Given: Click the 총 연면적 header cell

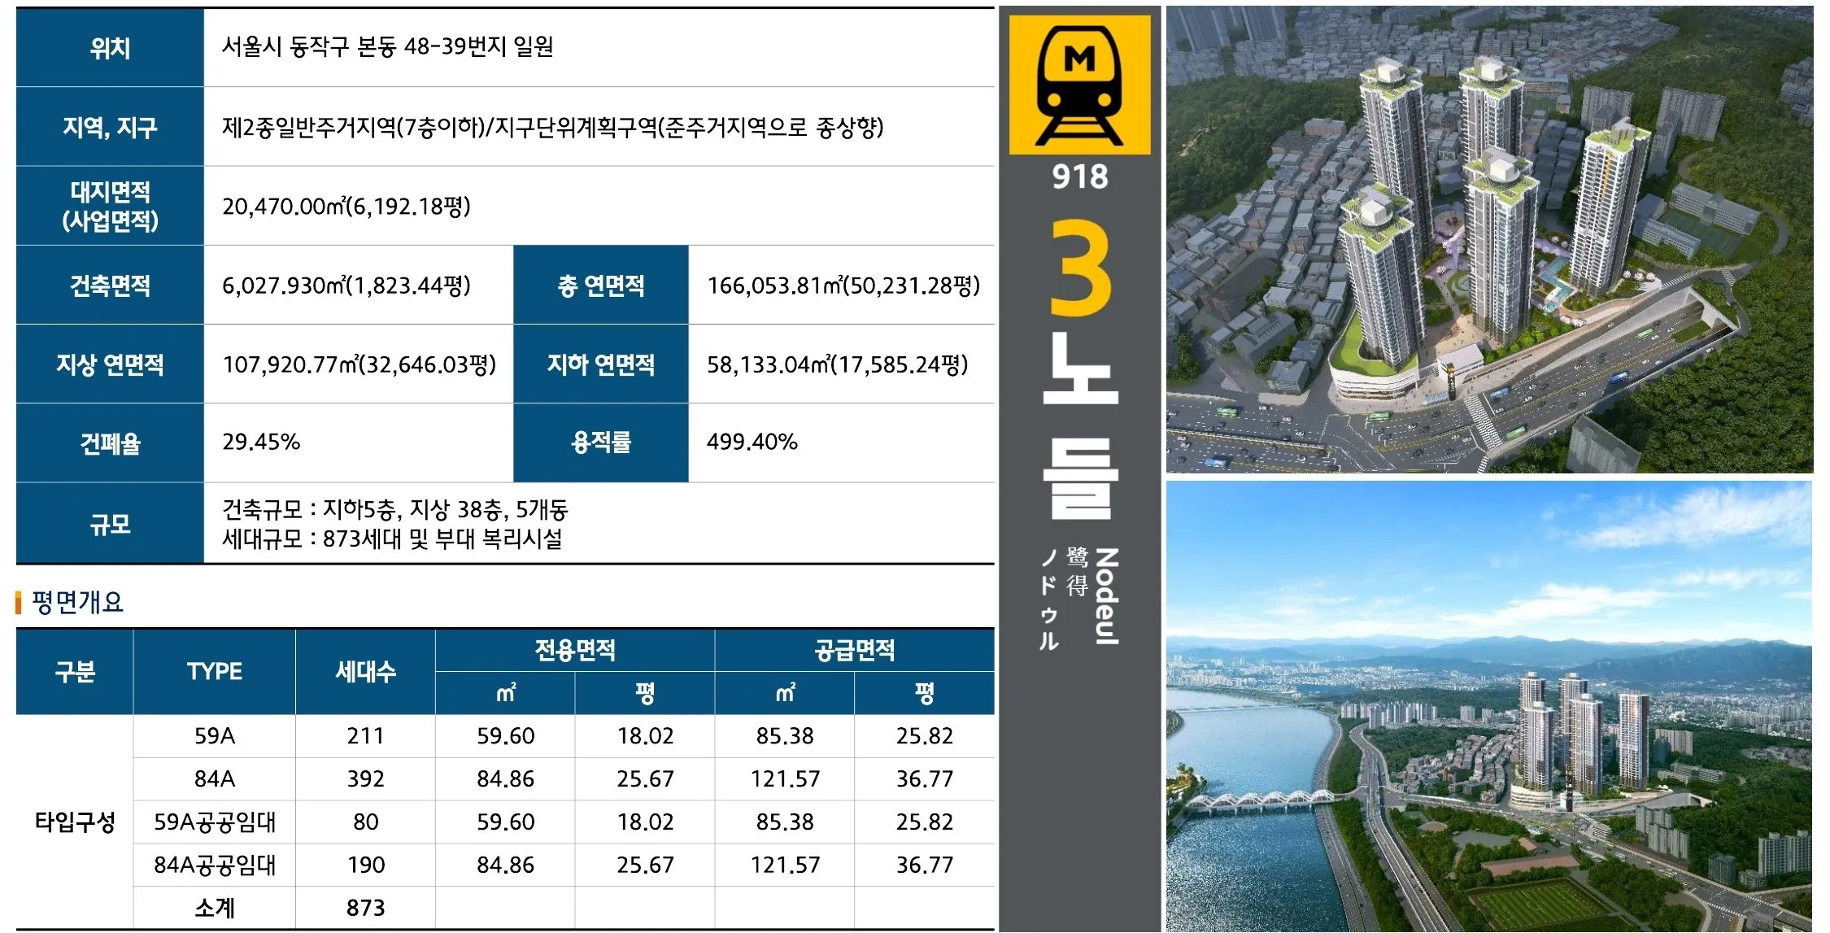Looking at the screenshot, I should click(601, 285).
